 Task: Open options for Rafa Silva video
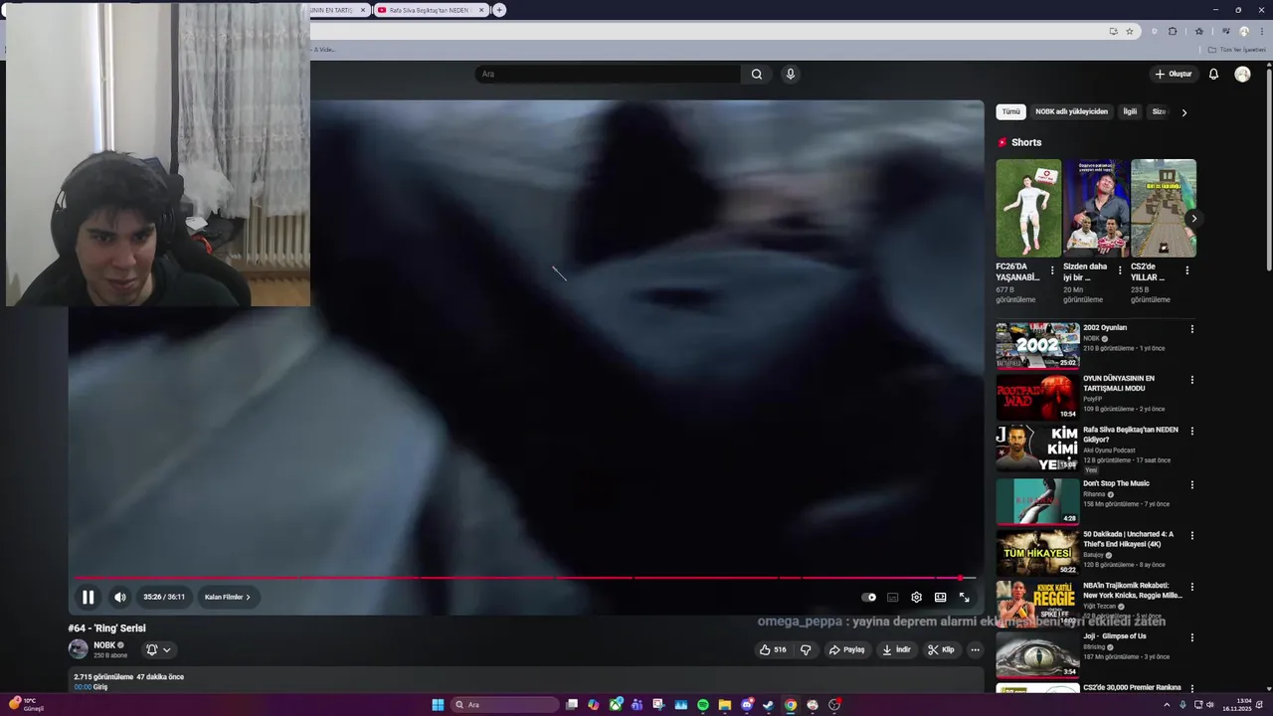point(1191,432)
